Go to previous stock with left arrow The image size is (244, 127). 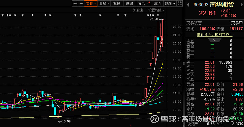coord(188,5)
